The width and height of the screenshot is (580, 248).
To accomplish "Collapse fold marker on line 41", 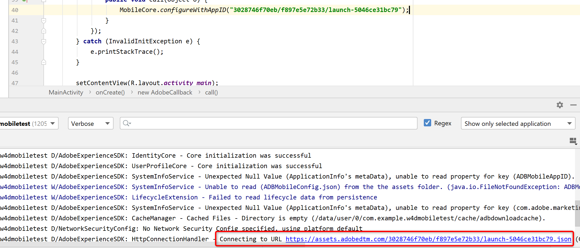I will pos(44,21).
